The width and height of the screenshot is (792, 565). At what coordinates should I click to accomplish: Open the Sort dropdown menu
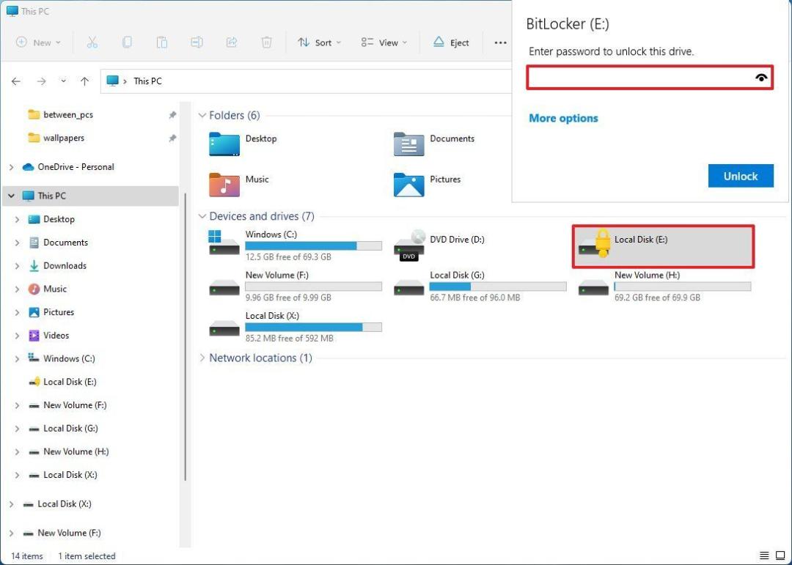319,43
